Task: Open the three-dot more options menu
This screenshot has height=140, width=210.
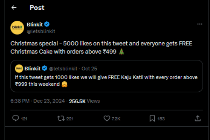Action: 200,24
